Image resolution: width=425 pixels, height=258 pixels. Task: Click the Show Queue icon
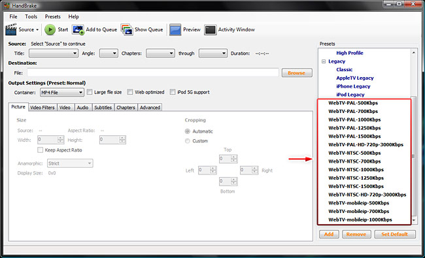[x=127, y=29]
